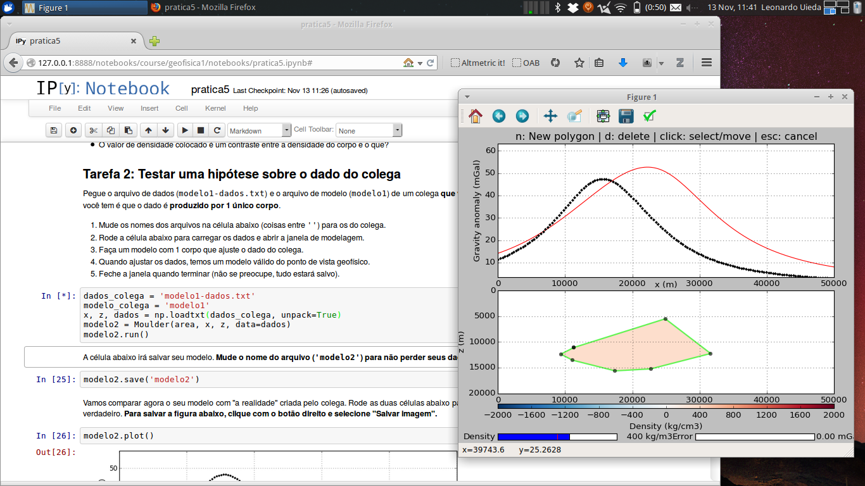Save the figure with the floppy icon
The height and width of the screenshot is (486, 865).
pyautogui.click(x=626, y=116)
